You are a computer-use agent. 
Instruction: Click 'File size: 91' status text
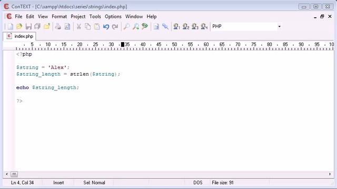pyautogui.click(x=223, y=183)
